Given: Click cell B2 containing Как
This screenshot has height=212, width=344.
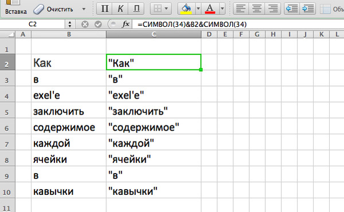Looking at the screenshot, I should tap(69, 62).
